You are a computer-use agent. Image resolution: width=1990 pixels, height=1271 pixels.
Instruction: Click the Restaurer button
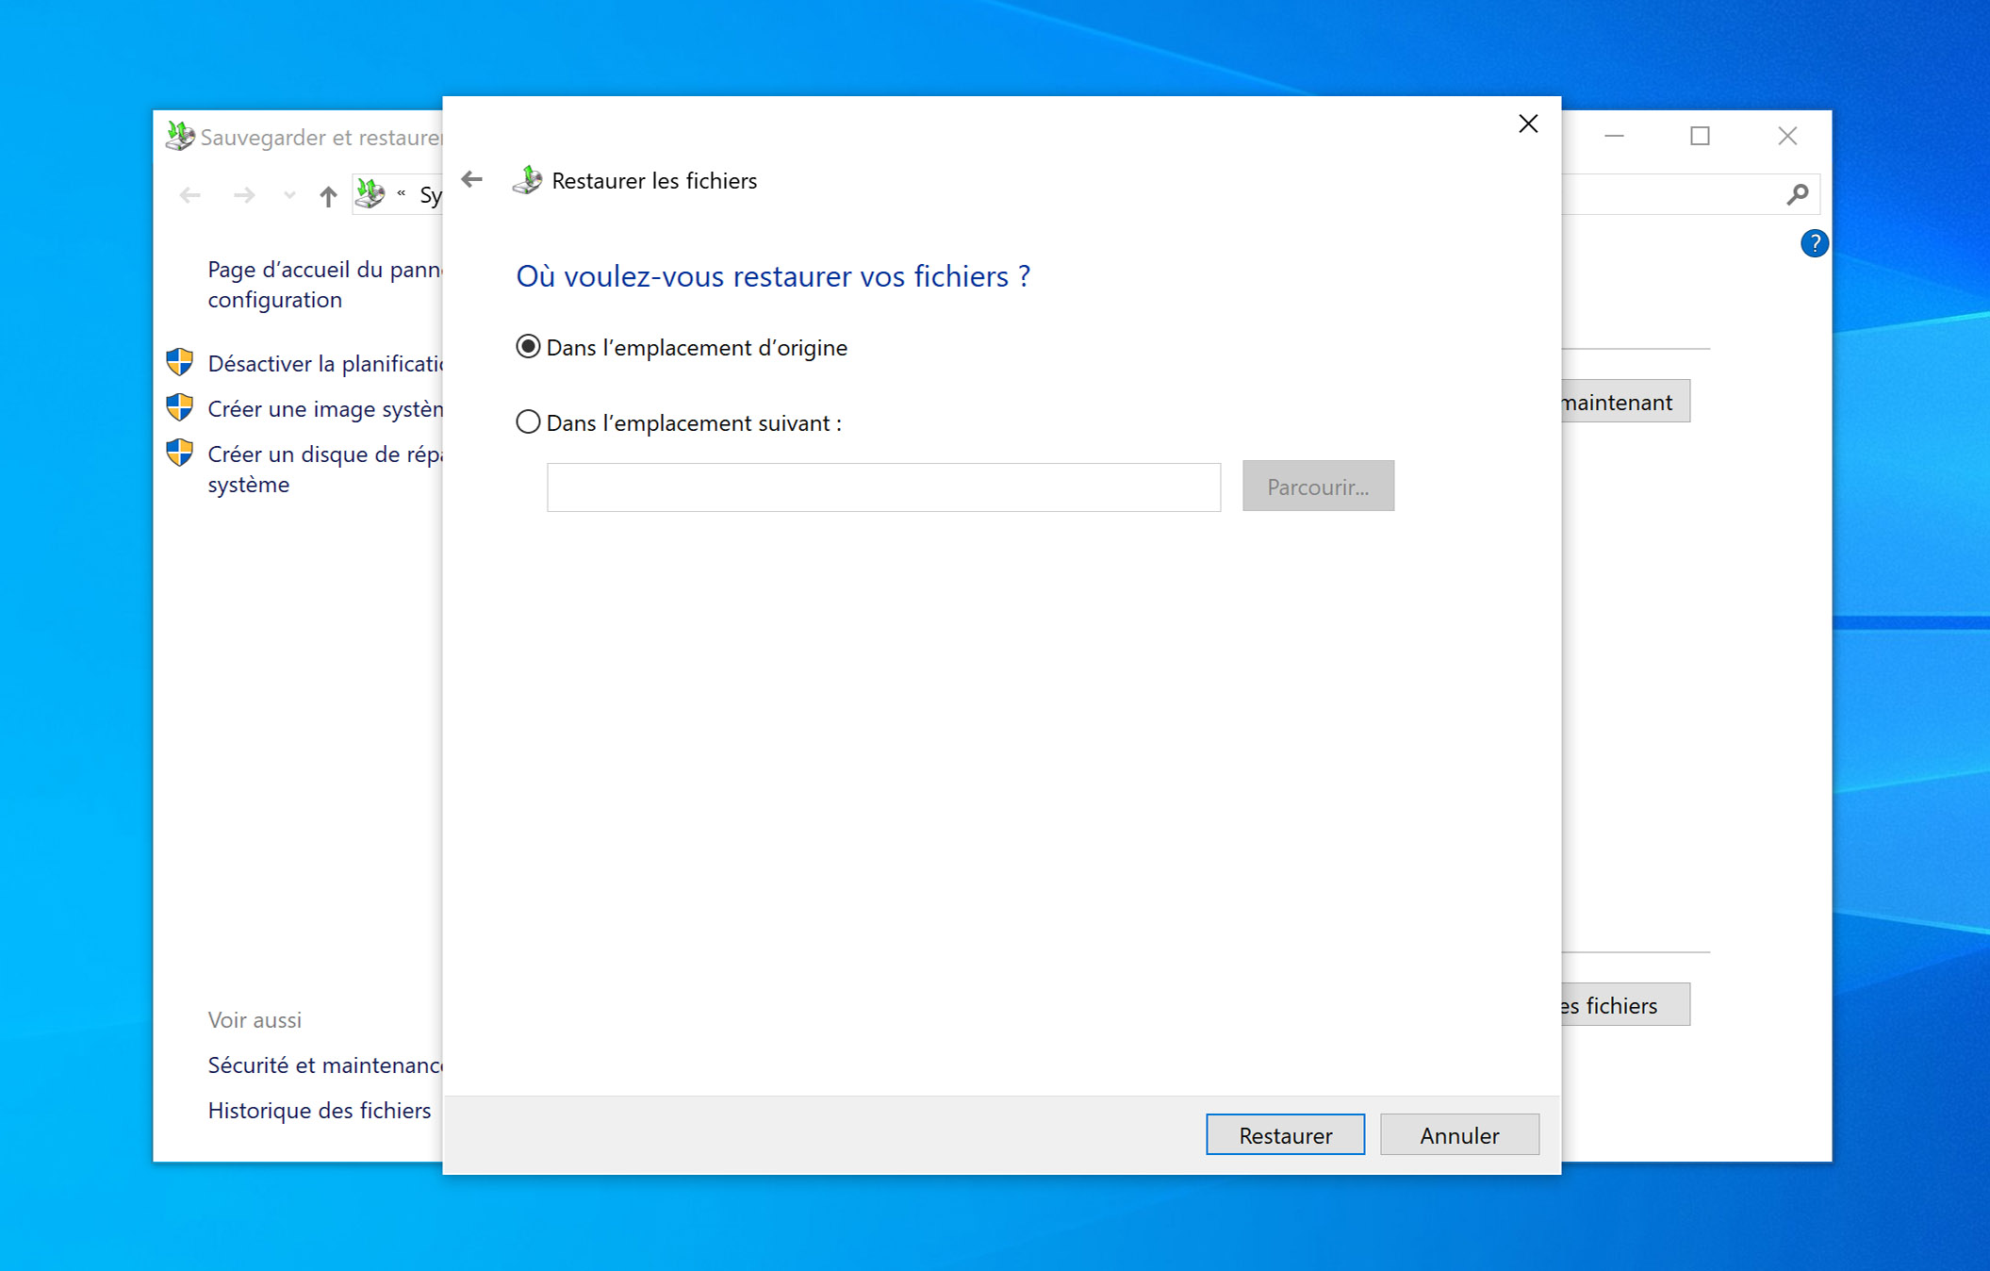(1285, 1134)
